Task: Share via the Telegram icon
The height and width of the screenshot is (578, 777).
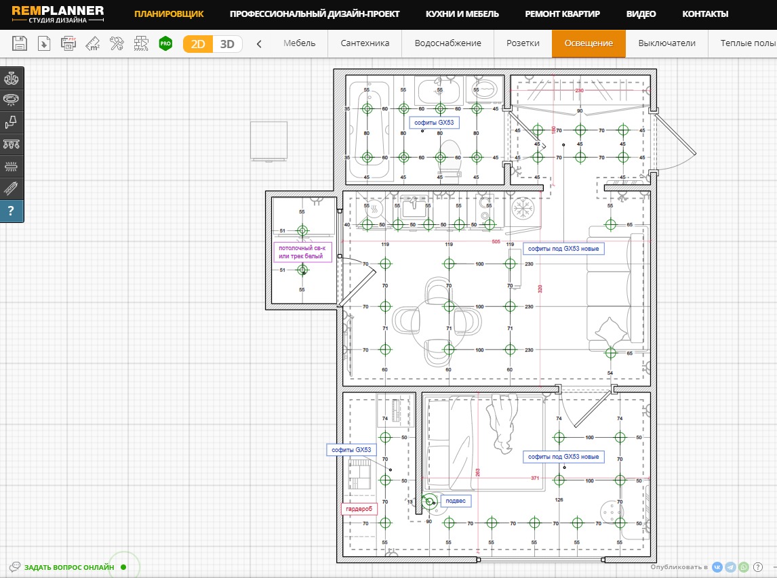Action: point(730,567)
